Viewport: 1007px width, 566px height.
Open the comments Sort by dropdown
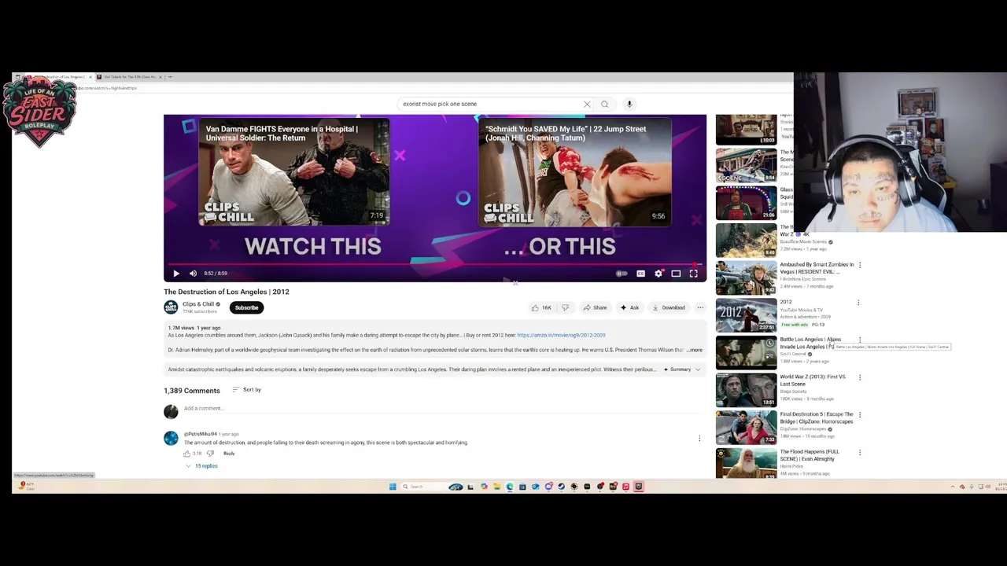coord(246,390)
